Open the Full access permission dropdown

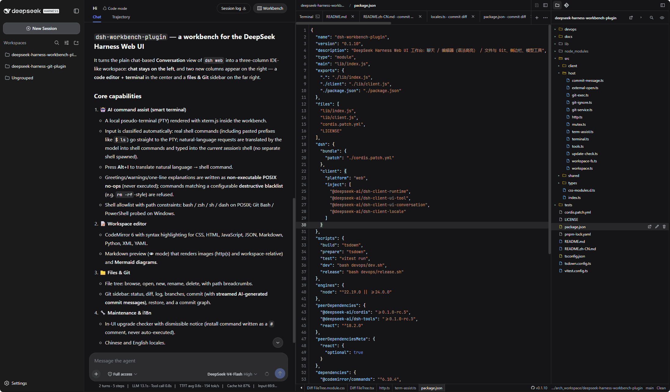point(122,374)
